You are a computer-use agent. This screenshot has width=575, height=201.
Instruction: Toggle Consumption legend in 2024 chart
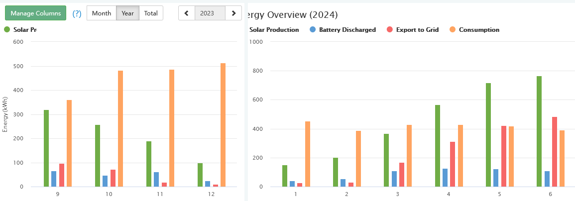point(478,30)
